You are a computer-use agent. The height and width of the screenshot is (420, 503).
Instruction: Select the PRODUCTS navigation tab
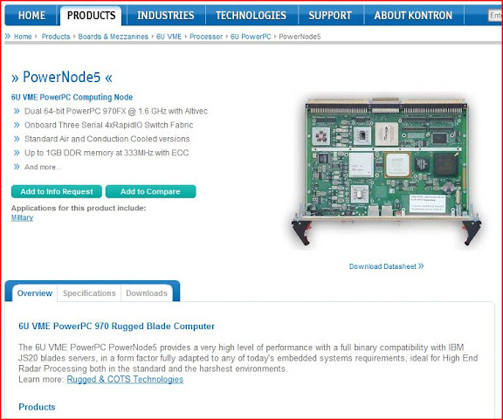(x=91, y=16)
